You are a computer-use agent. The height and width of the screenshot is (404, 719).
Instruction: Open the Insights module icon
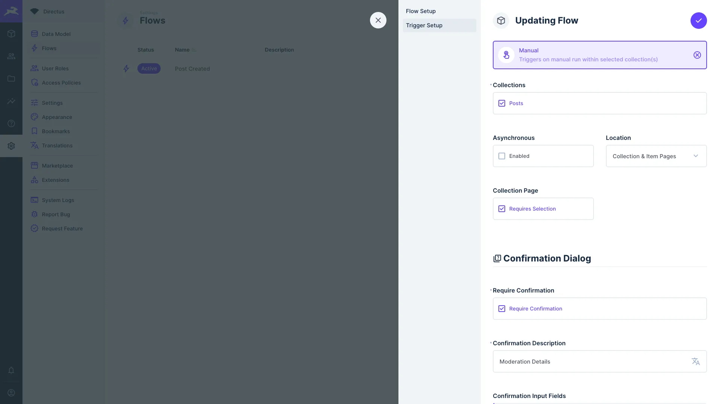click(x=11, y=101)
